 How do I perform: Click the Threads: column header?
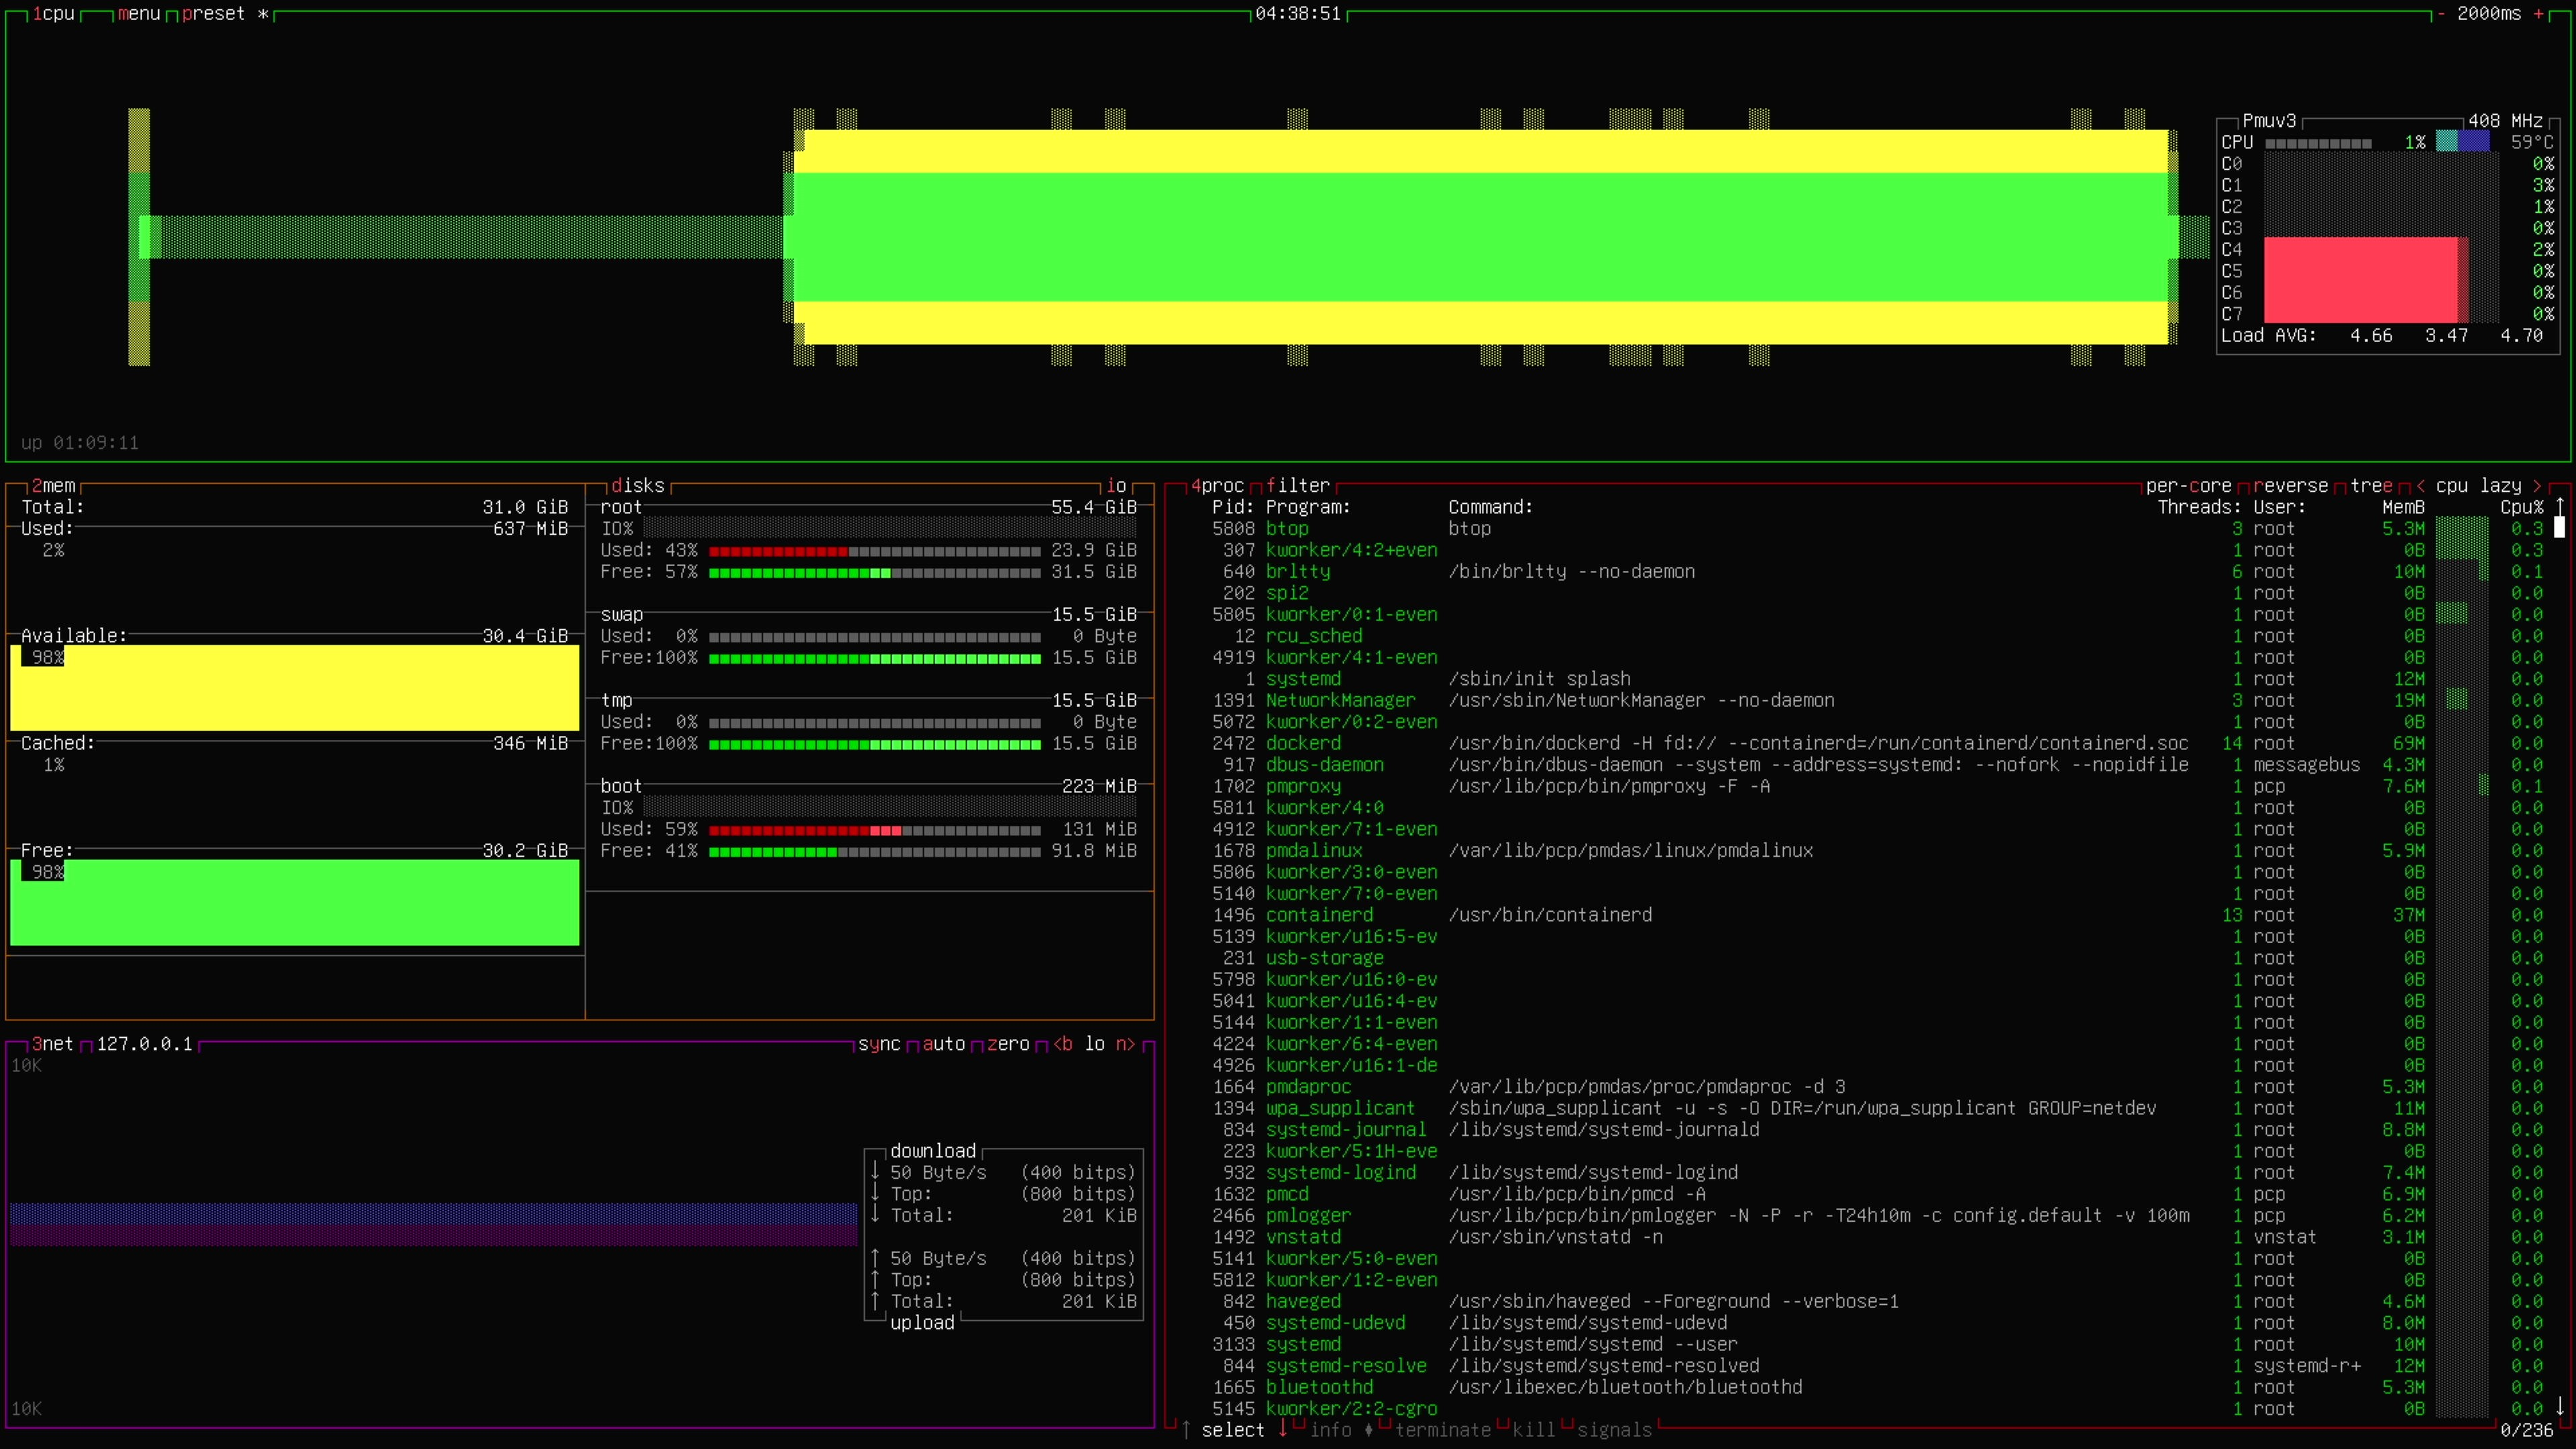(x=2199, y=507)
